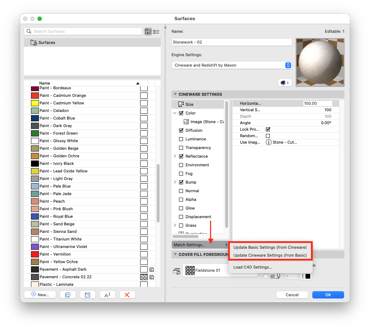Enable the Displacement channel checkbox

(x=181, y=217)
